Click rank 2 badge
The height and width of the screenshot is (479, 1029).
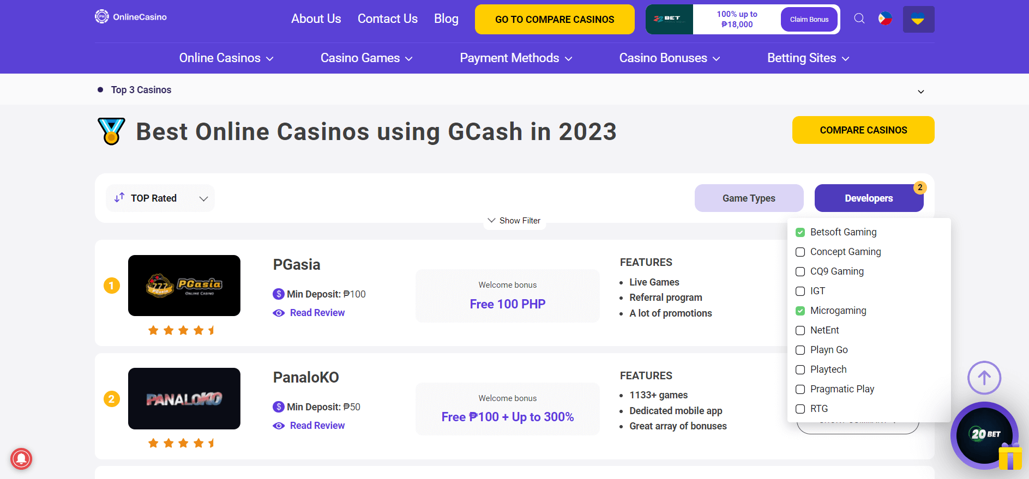tap(112, 399)
